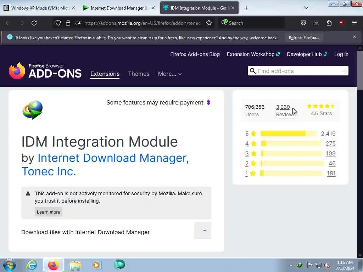Open the site permissions icon in address bar

click(78, 23)
